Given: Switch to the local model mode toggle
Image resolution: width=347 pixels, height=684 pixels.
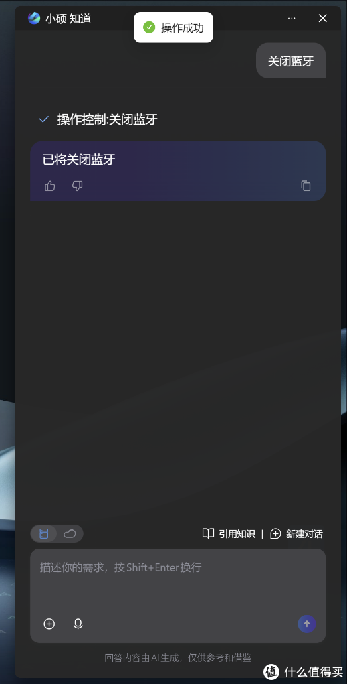Looking at the screenshot, I should [44, 533].
